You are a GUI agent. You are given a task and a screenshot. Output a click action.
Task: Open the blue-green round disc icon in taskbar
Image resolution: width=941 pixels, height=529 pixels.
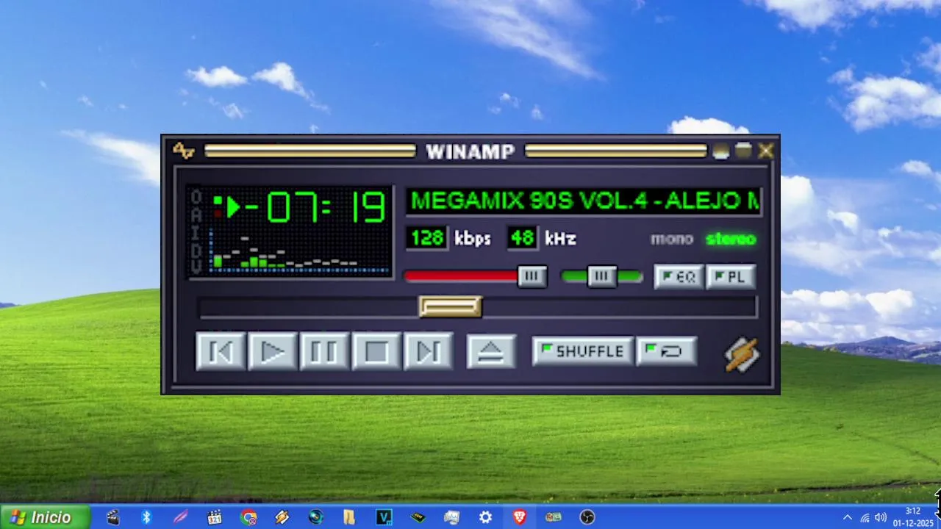pyautogui.click(x=316, y=517)
